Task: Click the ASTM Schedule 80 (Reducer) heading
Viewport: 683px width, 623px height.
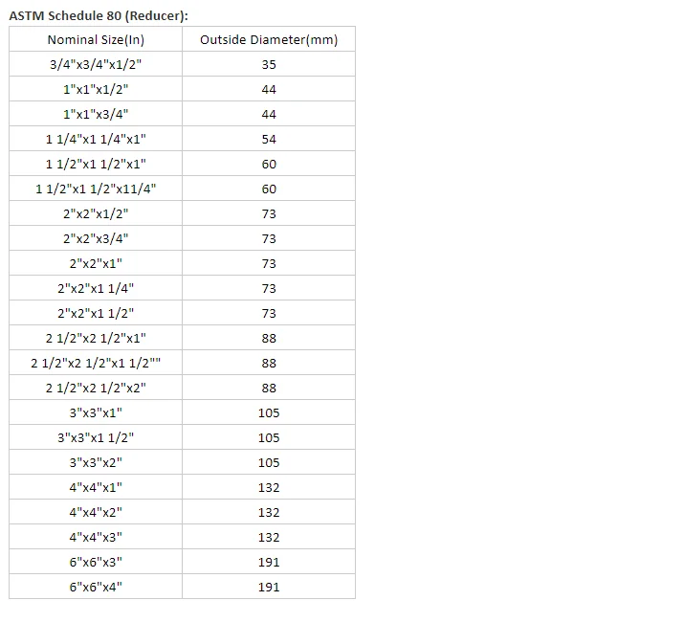Action: 99,15
